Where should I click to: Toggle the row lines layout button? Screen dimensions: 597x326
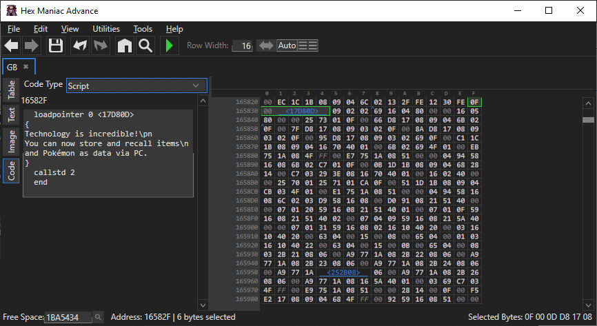(307, 45)
